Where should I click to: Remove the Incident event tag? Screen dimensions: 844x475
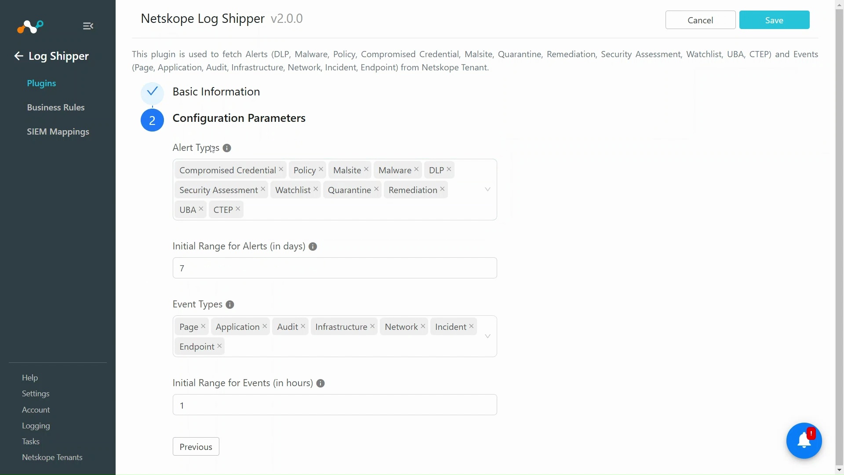(x=472, y=326)
